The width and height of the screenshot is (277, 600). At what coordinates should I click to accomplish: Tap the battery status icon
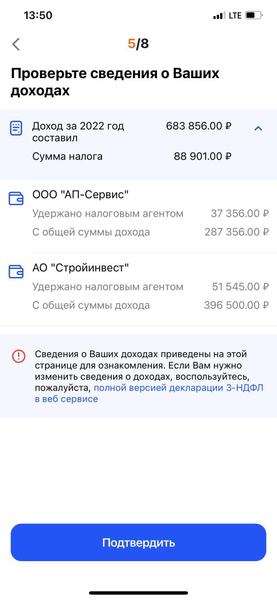pyautogui.click(x=253, y=15)
